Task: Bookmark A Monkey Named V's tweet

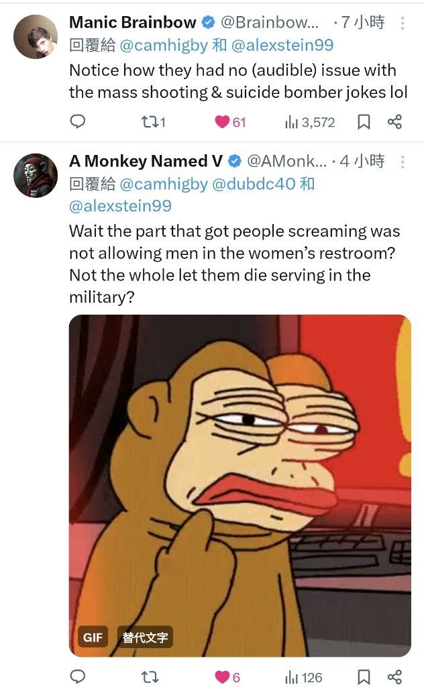Action: click(x=364, y=676)
